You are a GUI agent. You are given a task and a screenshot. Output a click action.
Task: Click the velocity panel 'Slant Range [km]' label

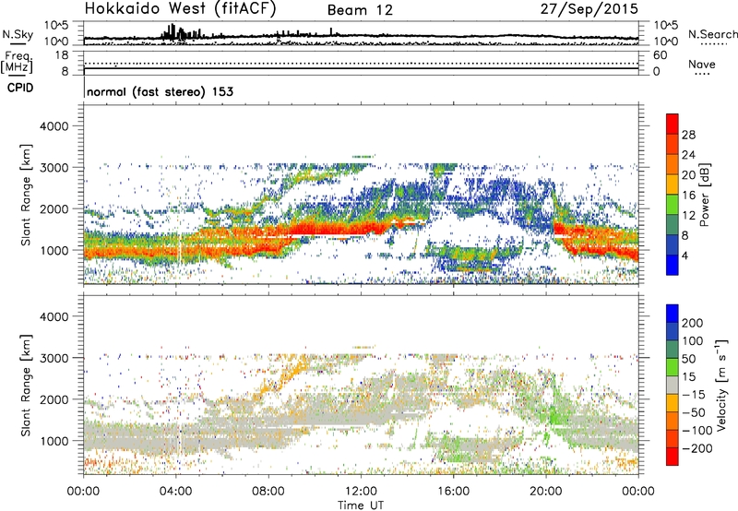pyautogui.click(x=26, y=385)
